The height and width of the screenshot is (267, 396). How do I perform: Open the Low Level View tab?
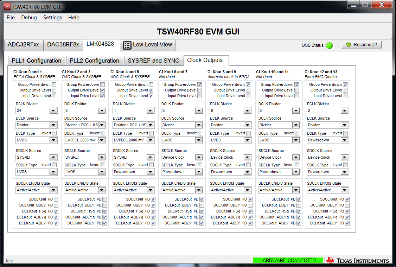pyautogui.click(x=148, y=45)
